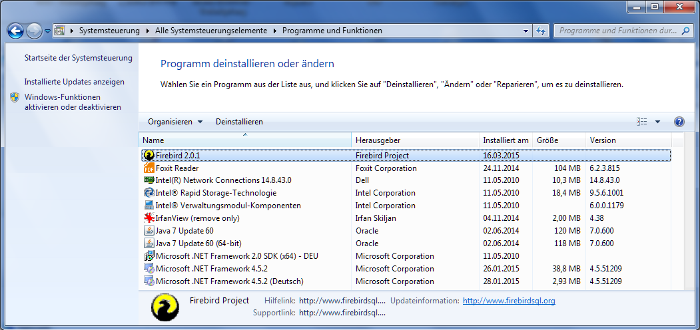
Task: Open the address bar history dropdown
Action: (525, 31)
